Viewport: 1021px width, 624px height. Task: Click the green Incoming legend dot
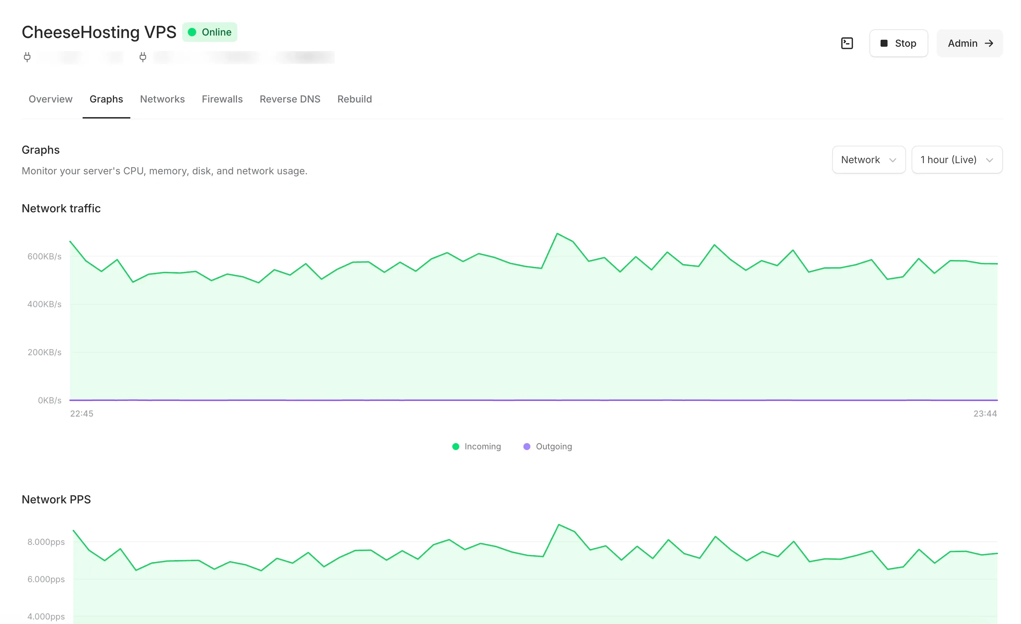click(456, 446)
